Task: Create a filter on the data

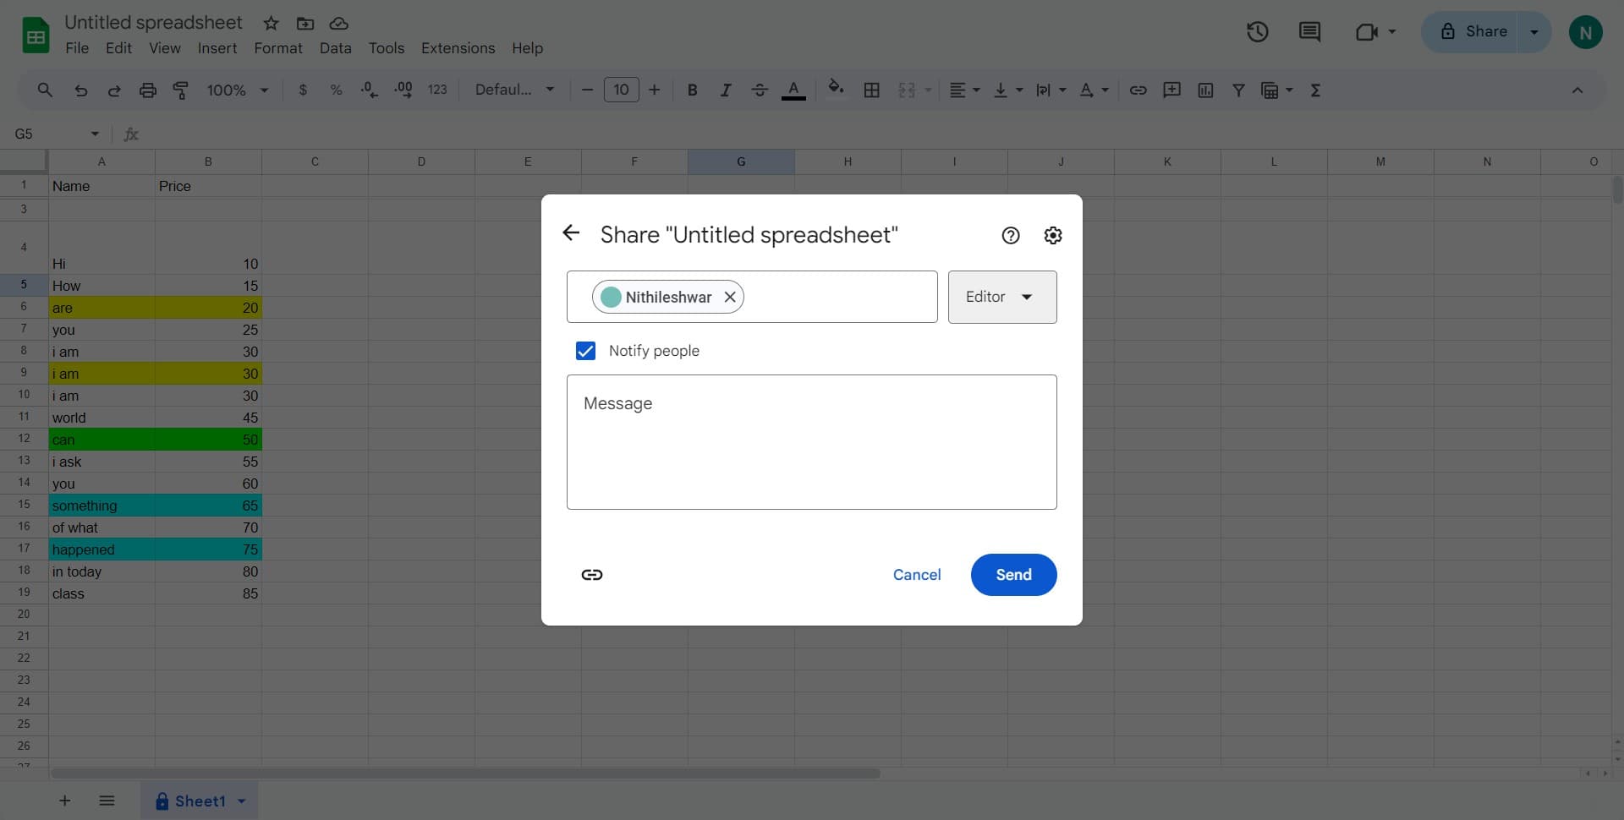Action: coord(1238,90)
